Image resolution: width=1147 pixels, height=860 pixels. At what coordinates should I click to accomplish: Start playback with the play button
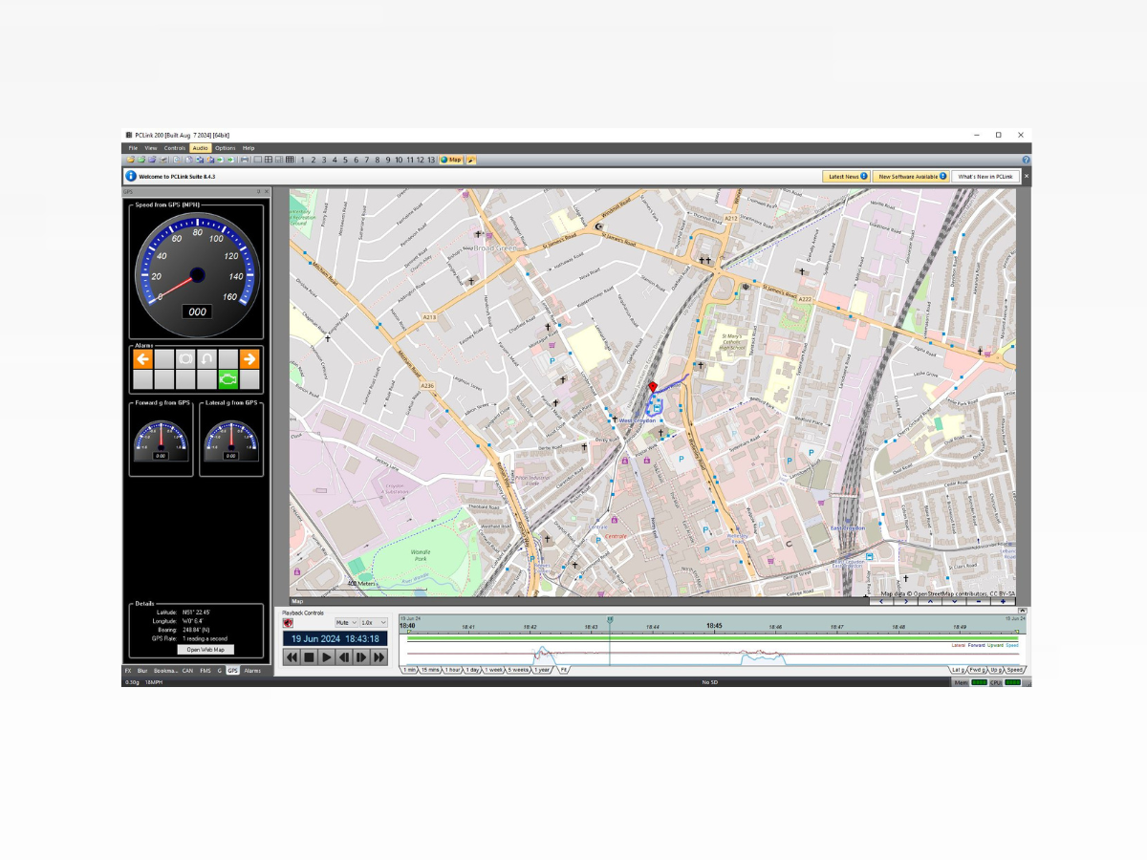(x=327, y=657)
